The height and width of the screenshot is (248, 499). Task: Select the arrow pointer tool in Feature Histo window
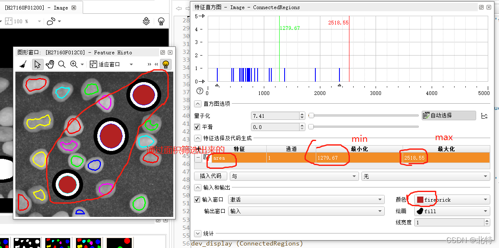coord(38,64)
